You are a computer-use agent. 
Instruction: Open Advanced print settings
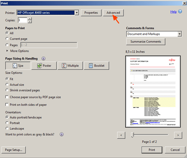113,13
